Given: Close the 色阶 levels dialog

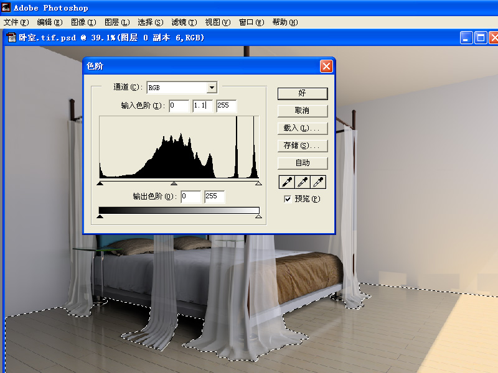Looking at the screenshot, I should pos(326,67).
